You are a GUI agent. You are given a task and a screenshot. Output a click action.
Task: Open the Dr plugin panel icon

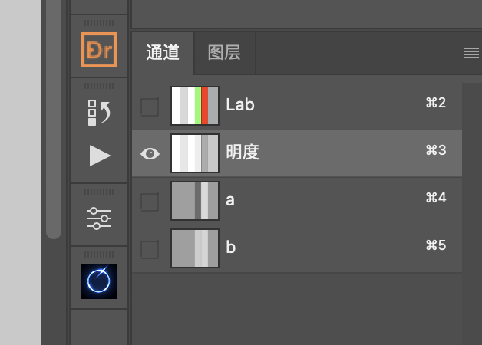tap(99, 50)
